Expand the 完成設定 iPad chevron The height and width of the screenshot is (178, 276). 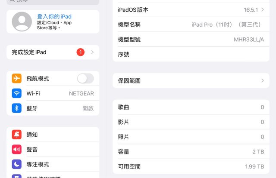(92, 52)
